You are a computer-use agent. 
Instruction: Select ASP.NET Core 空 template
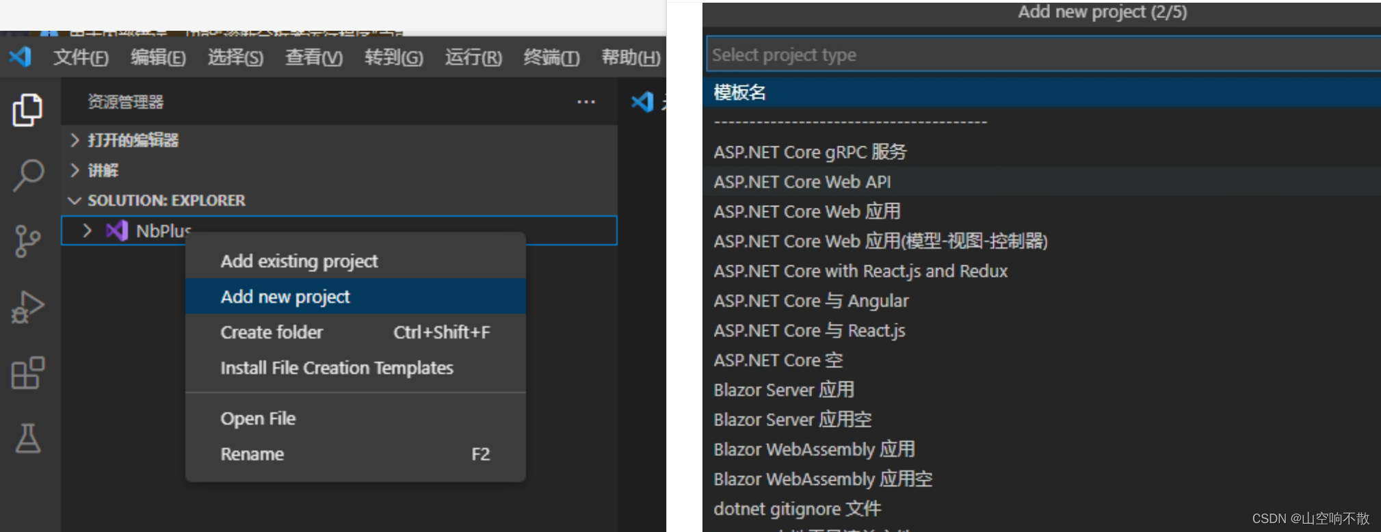coord(1042,360)
